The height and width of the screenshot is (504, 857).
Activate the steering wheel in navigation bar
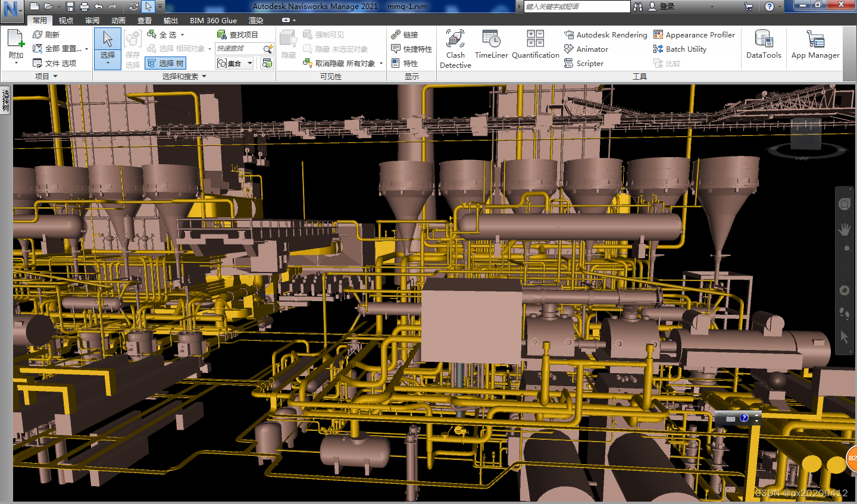[x=844, y=205]
